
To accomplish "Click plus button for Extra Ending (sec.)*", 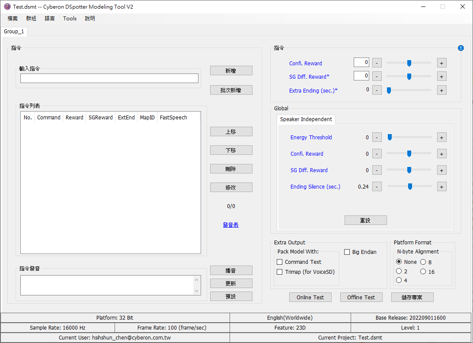I will point(441,90).
